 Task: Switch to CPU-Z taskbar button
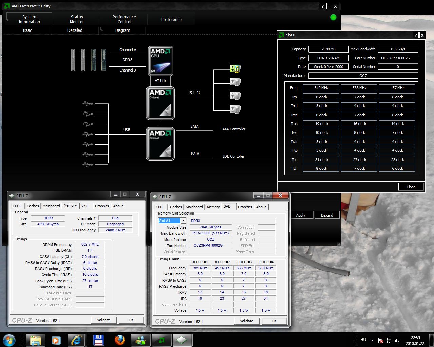[x=182, y=340]
